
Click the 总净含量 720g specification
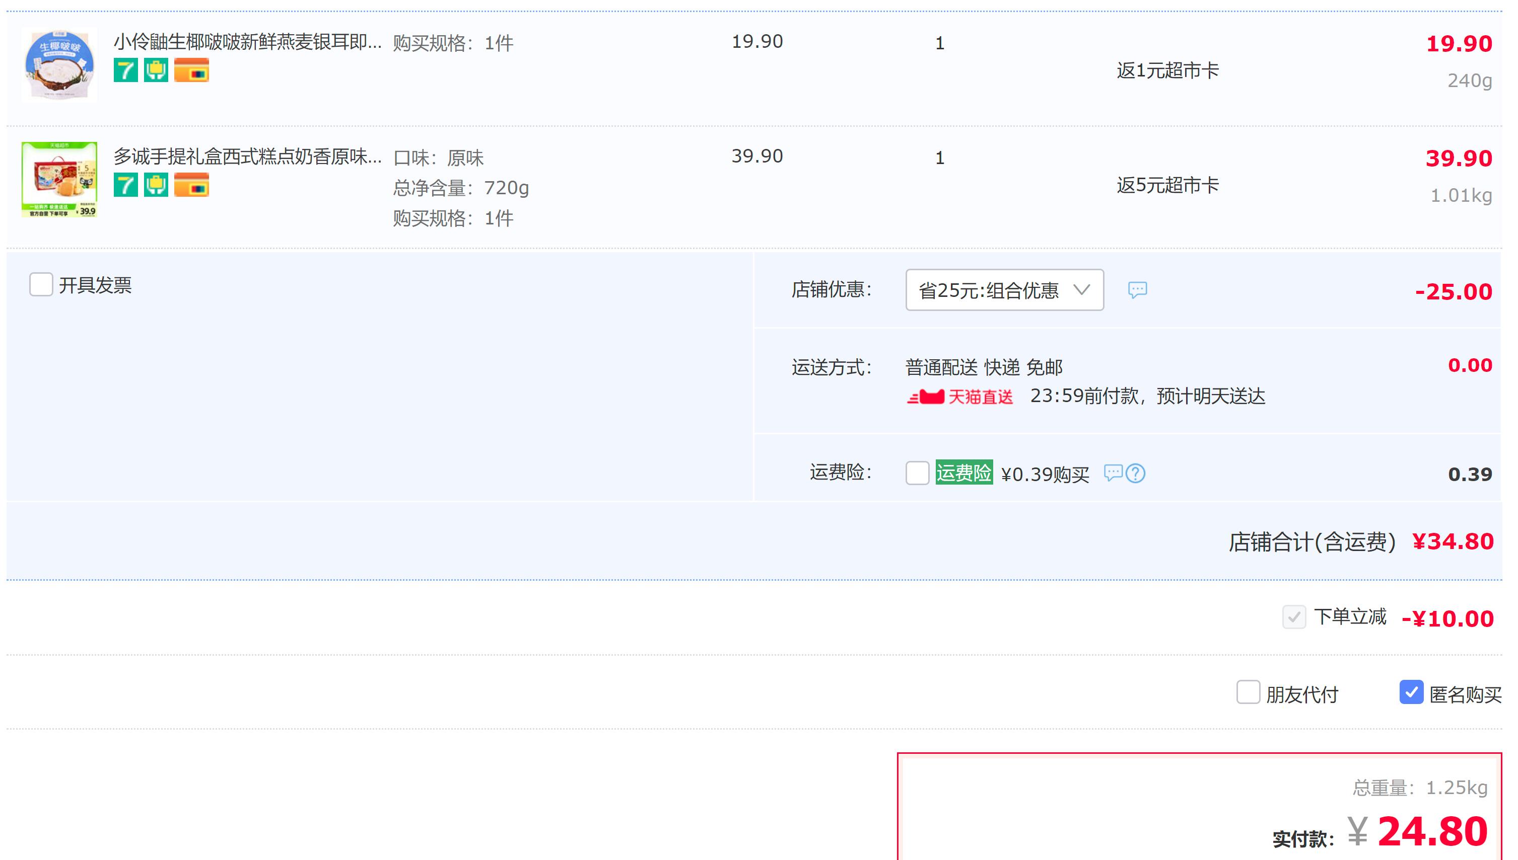click(461, 188)
